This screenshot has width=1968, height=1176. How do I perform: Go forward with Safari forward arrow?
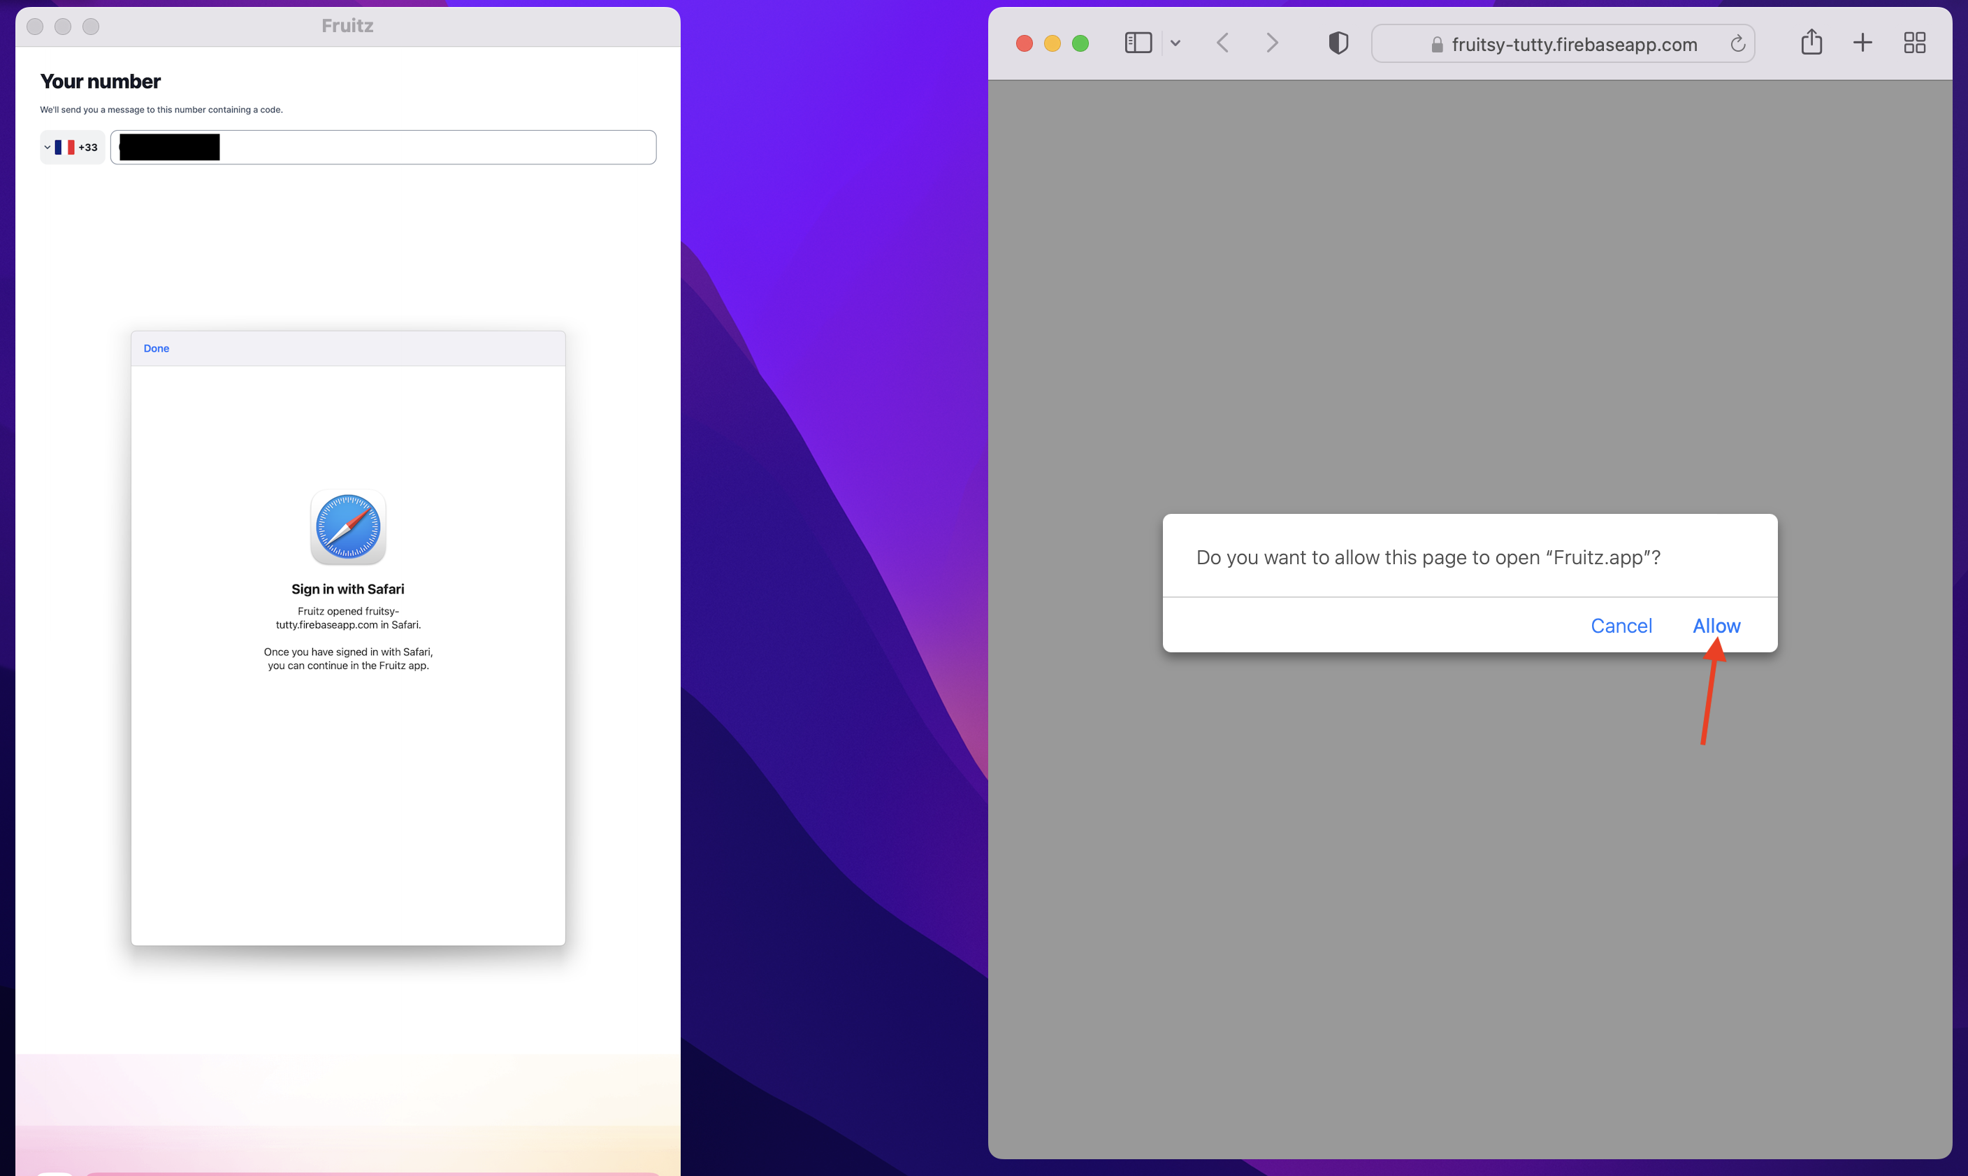point(1272,43)
